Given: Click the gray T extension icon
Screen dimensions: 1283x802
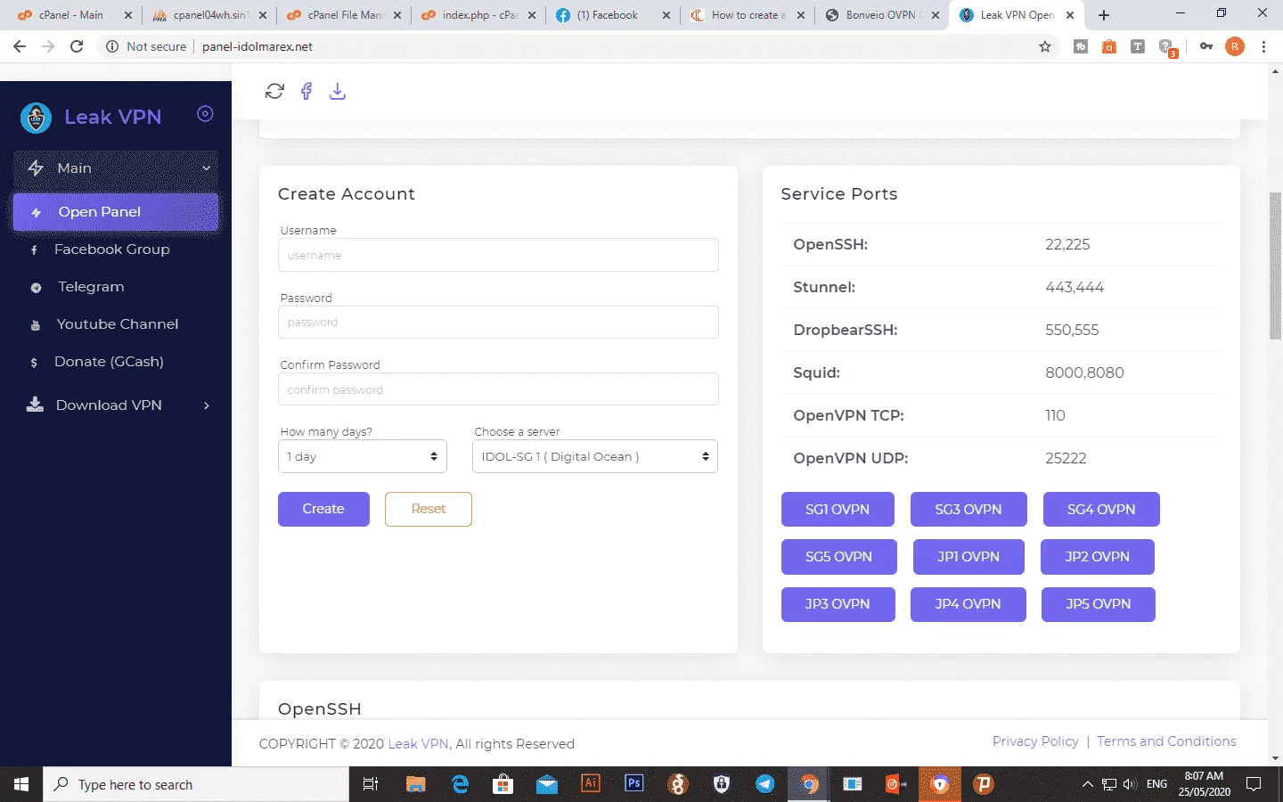Looking at the screenshot, I should pyautogui.click(x=1138, y=46).
